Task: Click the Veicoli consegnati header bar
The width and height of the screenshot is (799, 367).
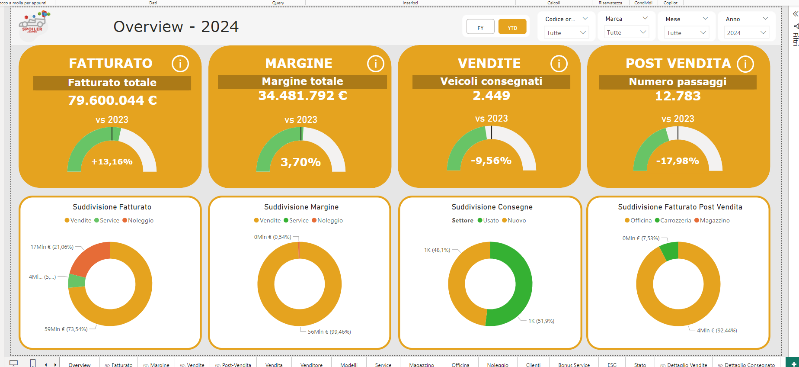Action: pyautogui.click(x=491, y=81)
